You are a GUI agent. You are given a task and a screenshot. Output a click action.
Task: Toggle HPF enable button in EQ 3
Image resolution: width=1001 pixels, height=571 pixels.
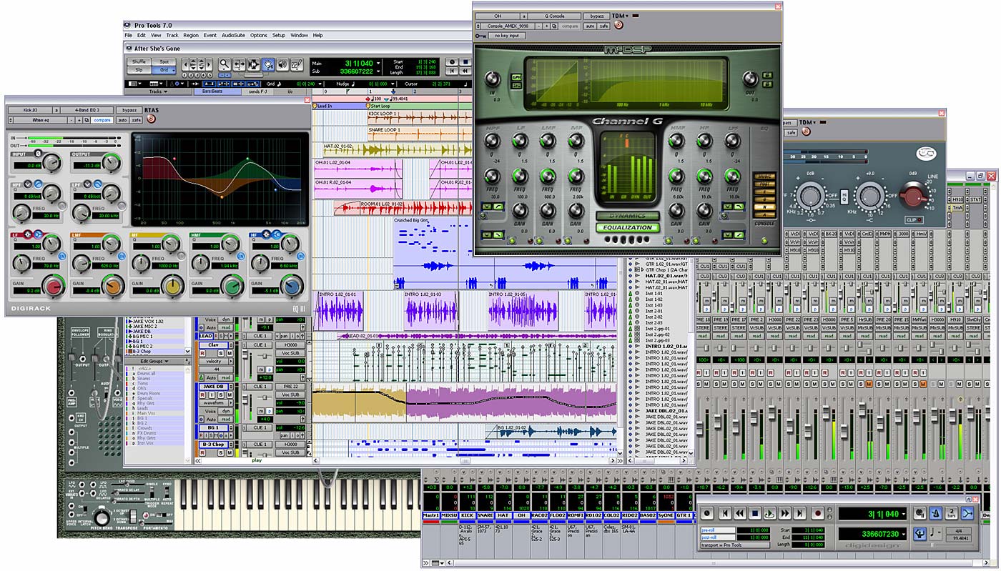pyautogui.click(x=62, y=205)
